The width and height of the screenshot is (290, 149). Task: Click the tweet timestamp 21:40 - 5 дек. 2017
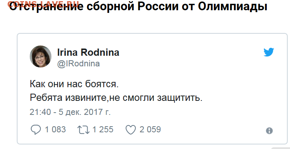pyautogui.click(x=70, y=112)
